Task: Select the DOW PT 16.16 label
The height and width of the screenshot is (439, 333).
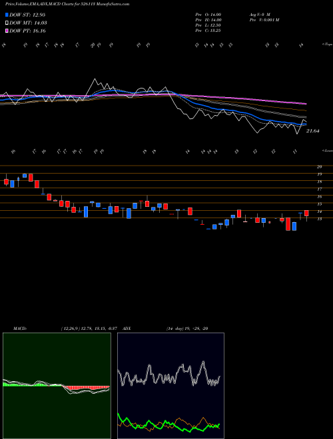Action: coord(27,31)
